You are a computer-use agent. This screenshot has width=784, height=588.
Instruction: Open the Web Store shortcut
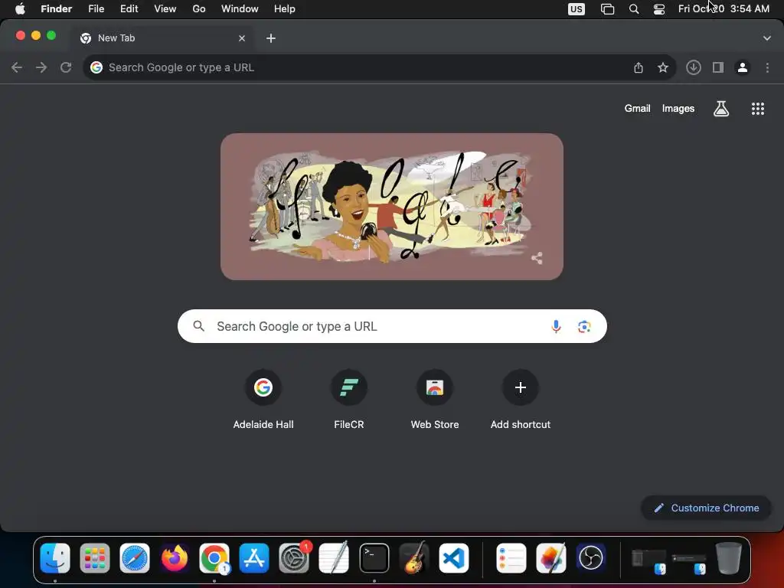coord(435,400)
